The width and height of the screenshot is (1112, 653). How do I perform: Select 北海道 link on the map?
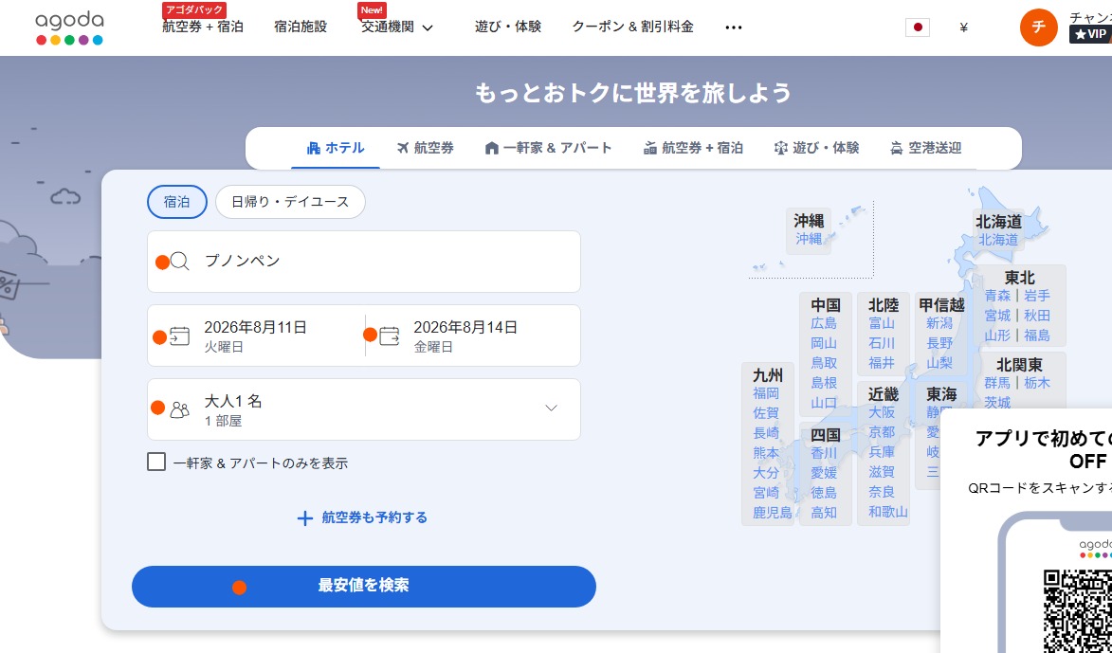pyautogui.click(x=998, y=240)
